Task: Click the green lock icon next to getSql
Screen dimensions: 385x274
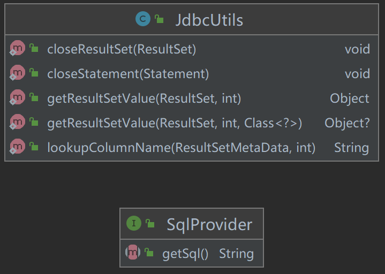Action: [x=149, y=253]
